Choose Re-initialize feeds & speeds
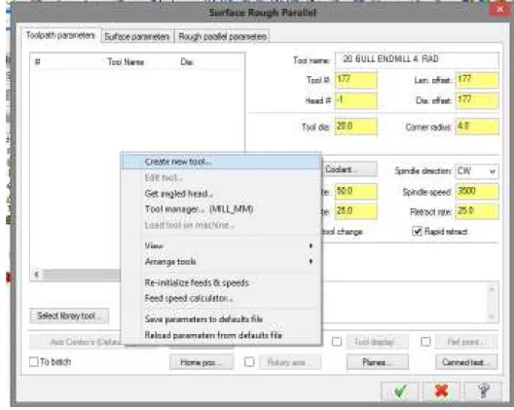Viewport: 514px width, 410px height. tap(220, 282)
